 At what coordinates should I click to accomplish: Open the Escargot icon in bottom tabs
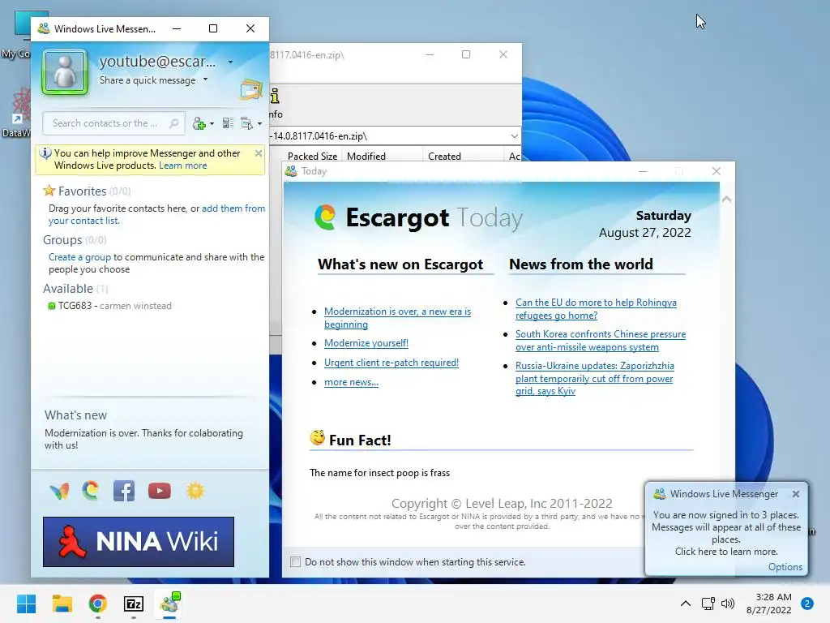[91, 491]
